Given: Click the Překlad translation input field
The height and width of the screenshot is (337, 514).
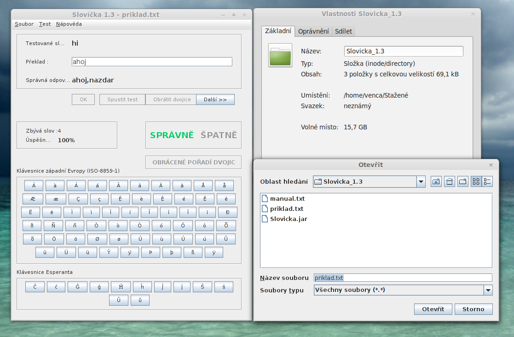Looking at the screenshot, I should pyautogui.click(x=152, y=62).
